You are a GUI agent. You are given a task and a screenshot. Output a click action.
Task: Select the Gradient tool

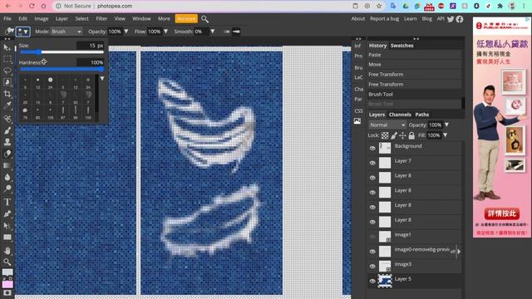pyautogui.click(x=7, y=165)
